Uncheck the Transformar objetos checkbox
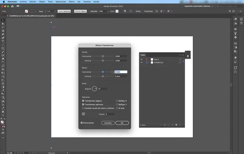The image size is (244, 154). coord(83,101)
